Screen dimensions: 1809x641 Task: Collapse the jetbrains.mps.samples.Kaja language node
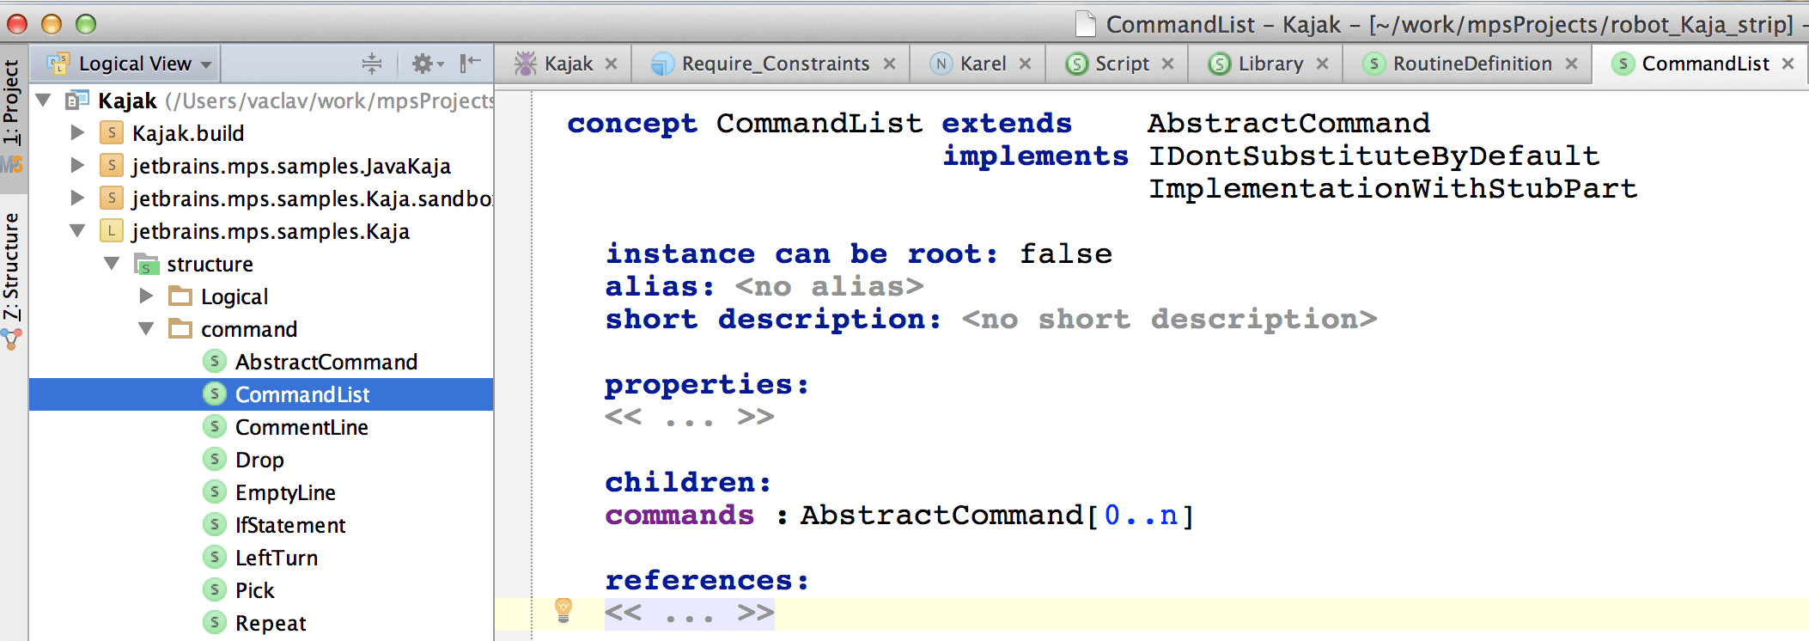pos(77,231)
